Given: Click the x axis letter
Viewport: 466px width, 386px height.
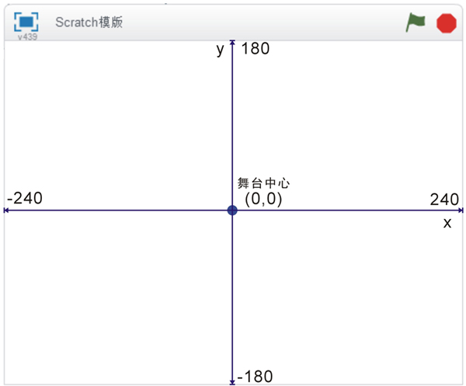Looking at the screenshot, I should (447, 223).
